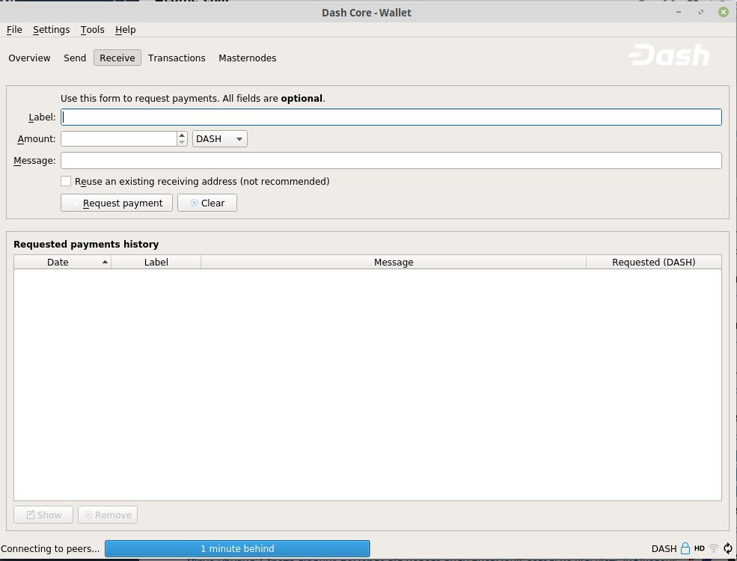This screenshot has width=737, height=561.
Task: Click the wallet lock icon in status bar
Action: [685, 548]
